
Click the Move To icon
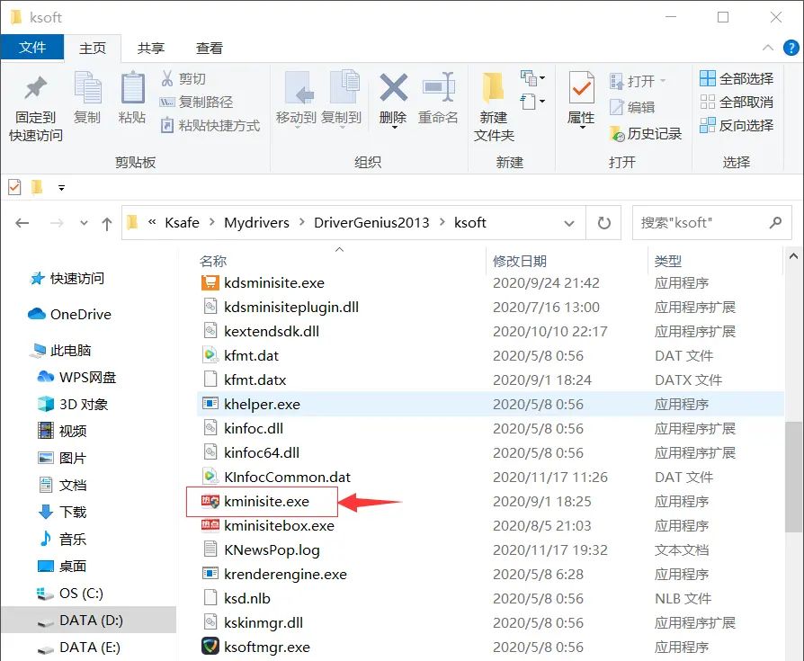coord(296,89)
